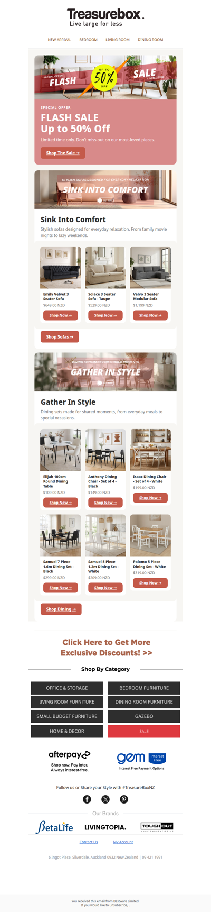Click the BetaLife brand logo

coord(55,827)
